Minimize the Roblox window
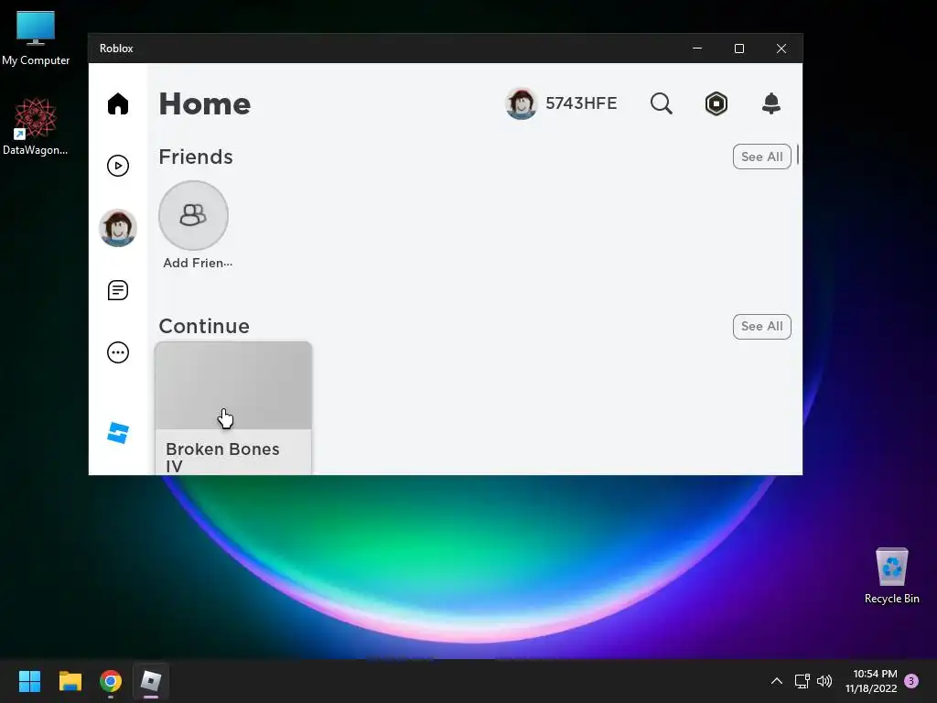Image resolution: width=937 pixels, height=703 pixels. [696, 49]
